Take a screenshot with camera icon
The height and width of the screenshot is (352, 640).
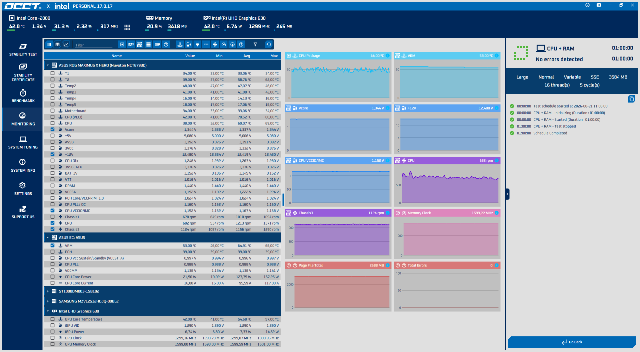[x=599, y=5]
